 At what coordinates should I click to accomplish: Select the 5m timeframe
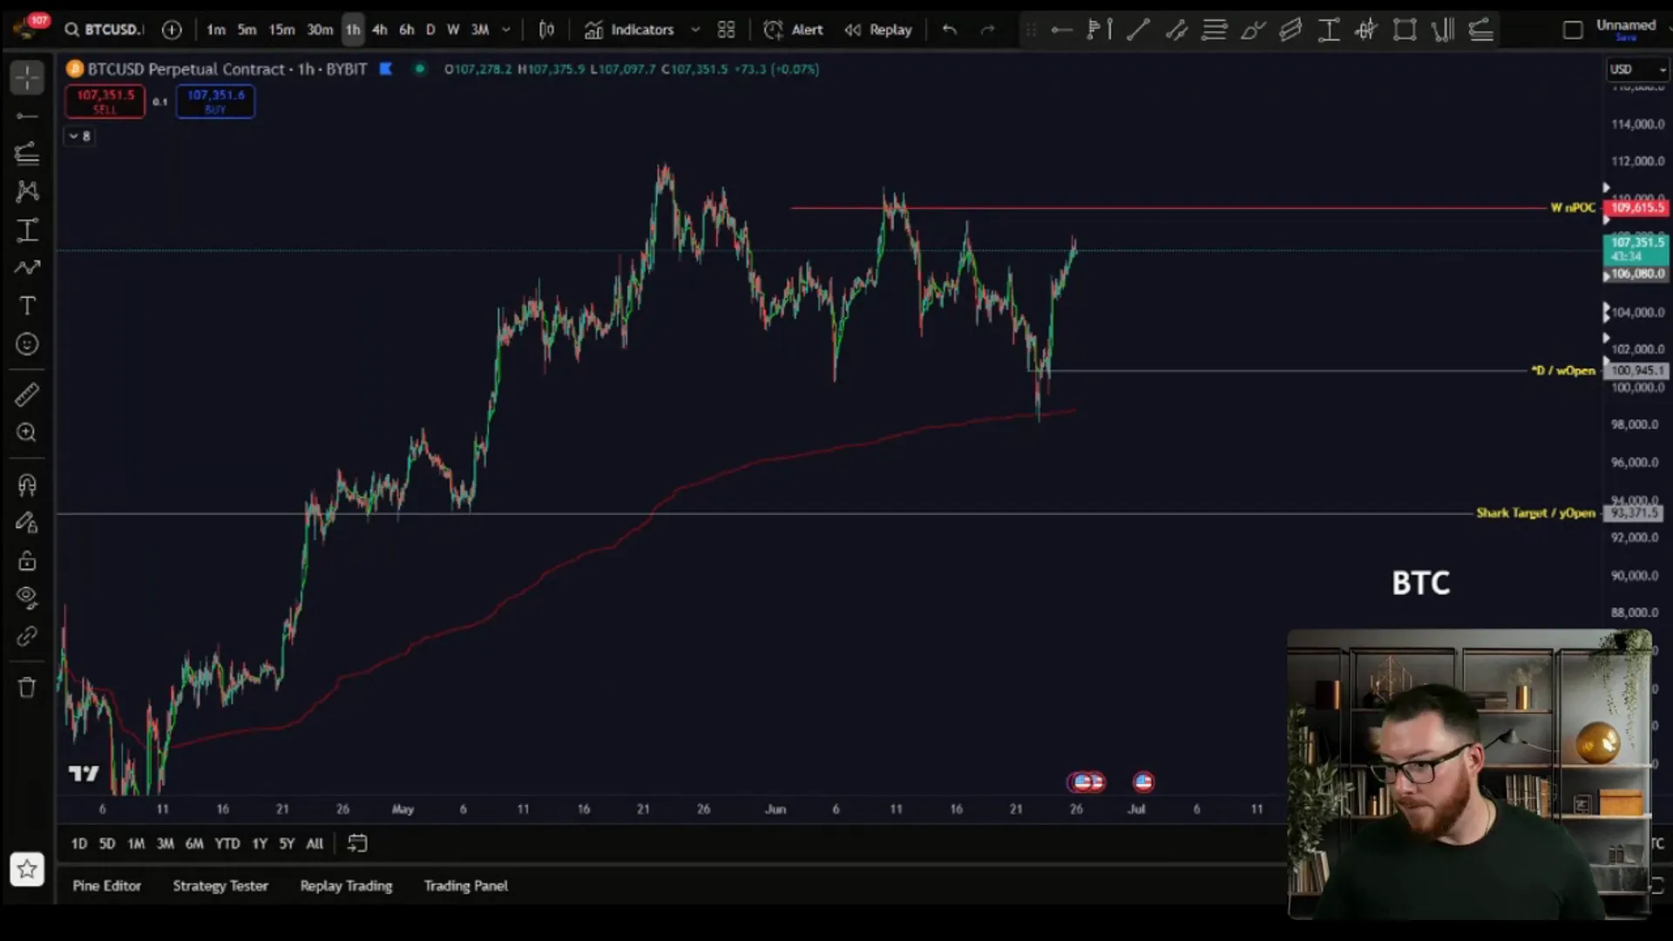tap(247, 30)
